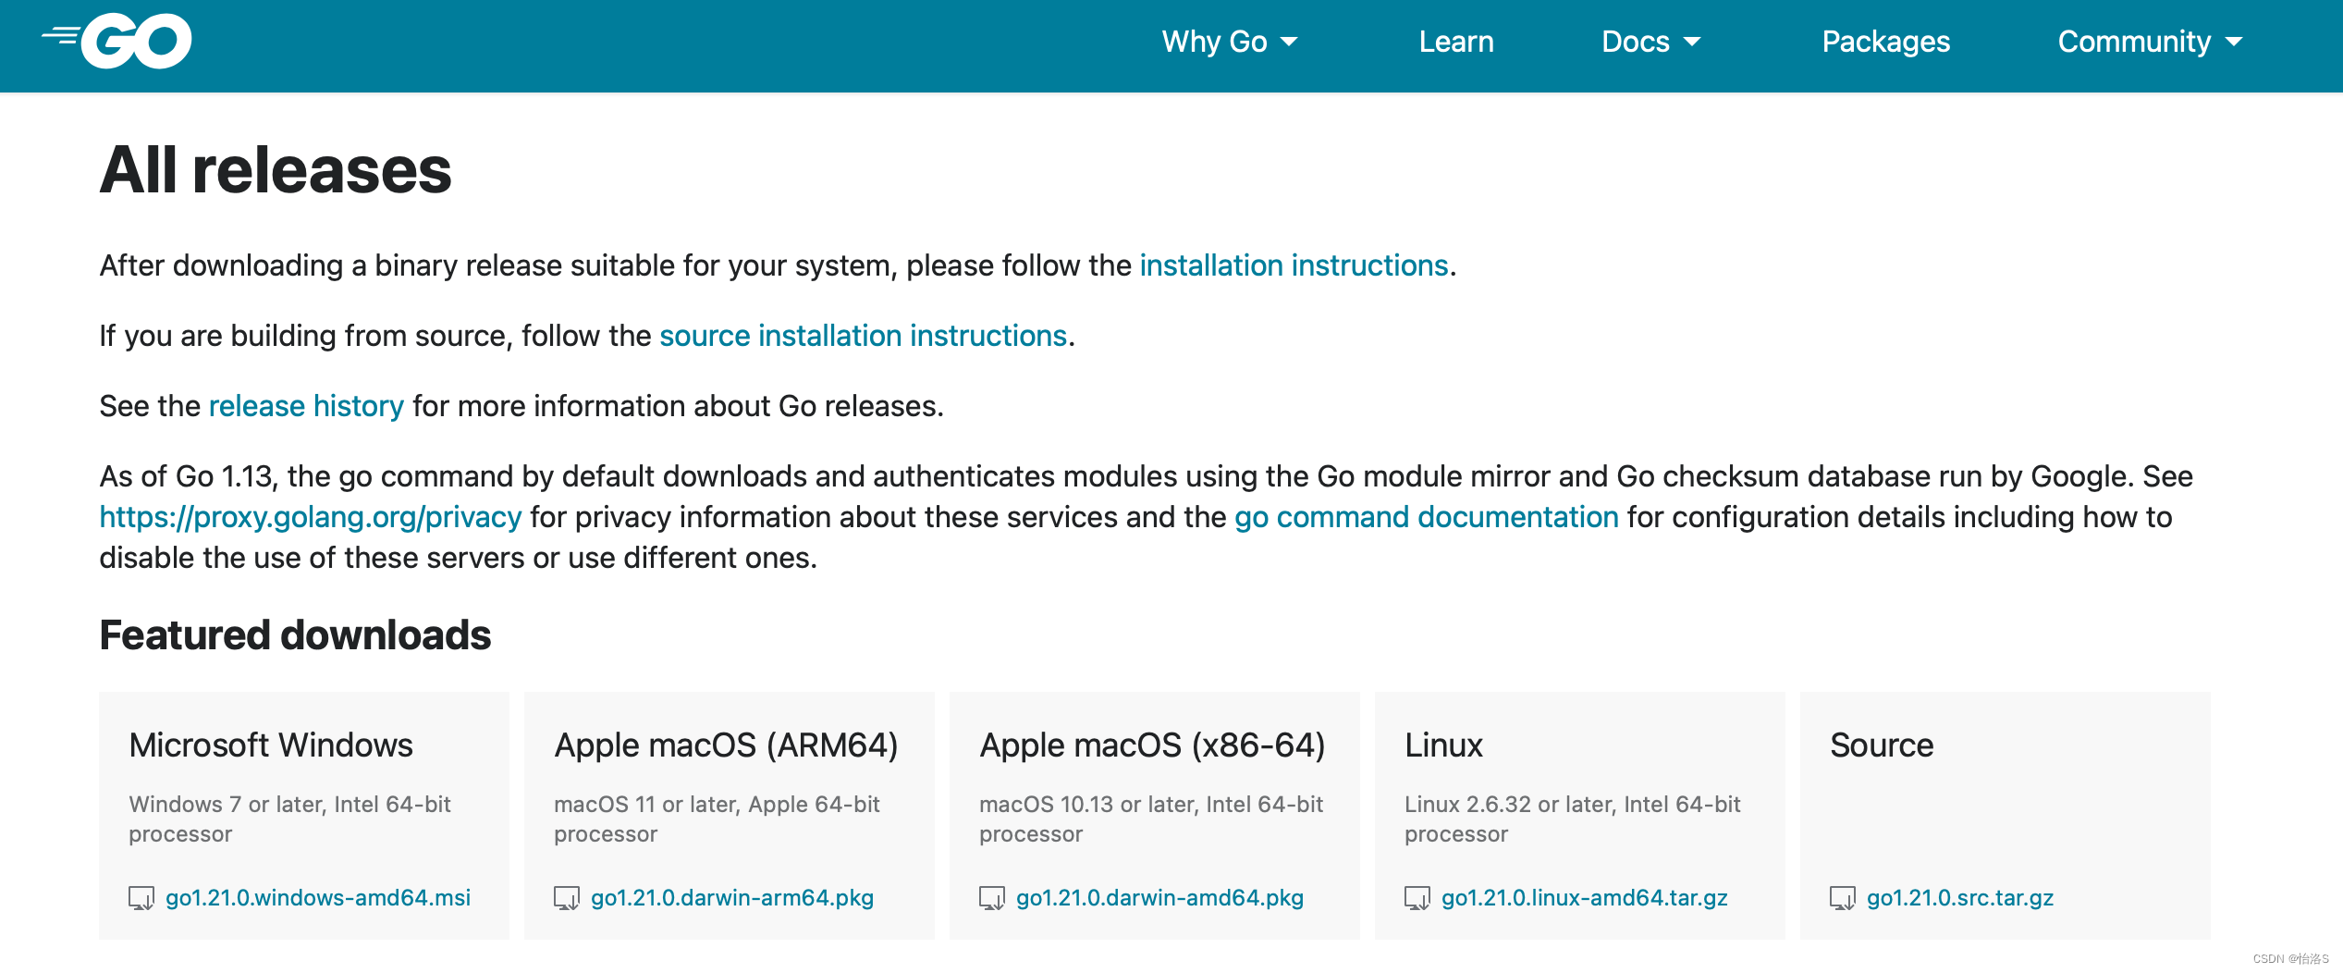Open source installation instructions link
2343x973 pixels.
(864, 336)
